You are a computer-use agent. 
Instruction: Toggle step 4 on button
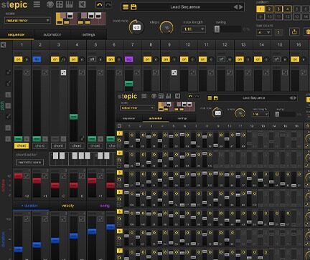73,59
